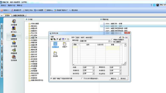Click the cloud icon in top right
Screen dimensions: 166x93
(154, 5)
